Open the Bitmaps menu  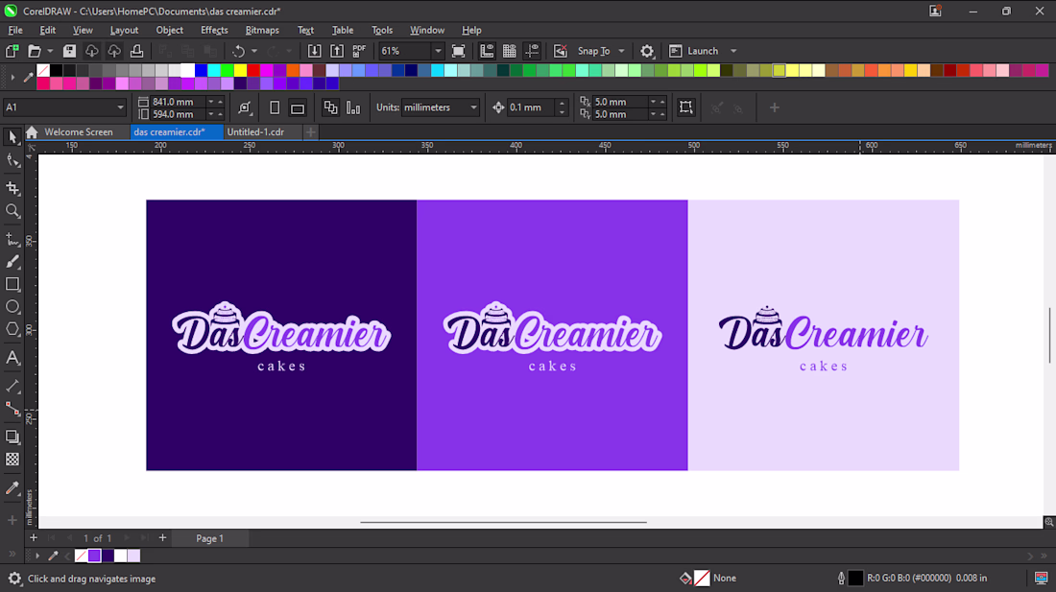(262, 31)
